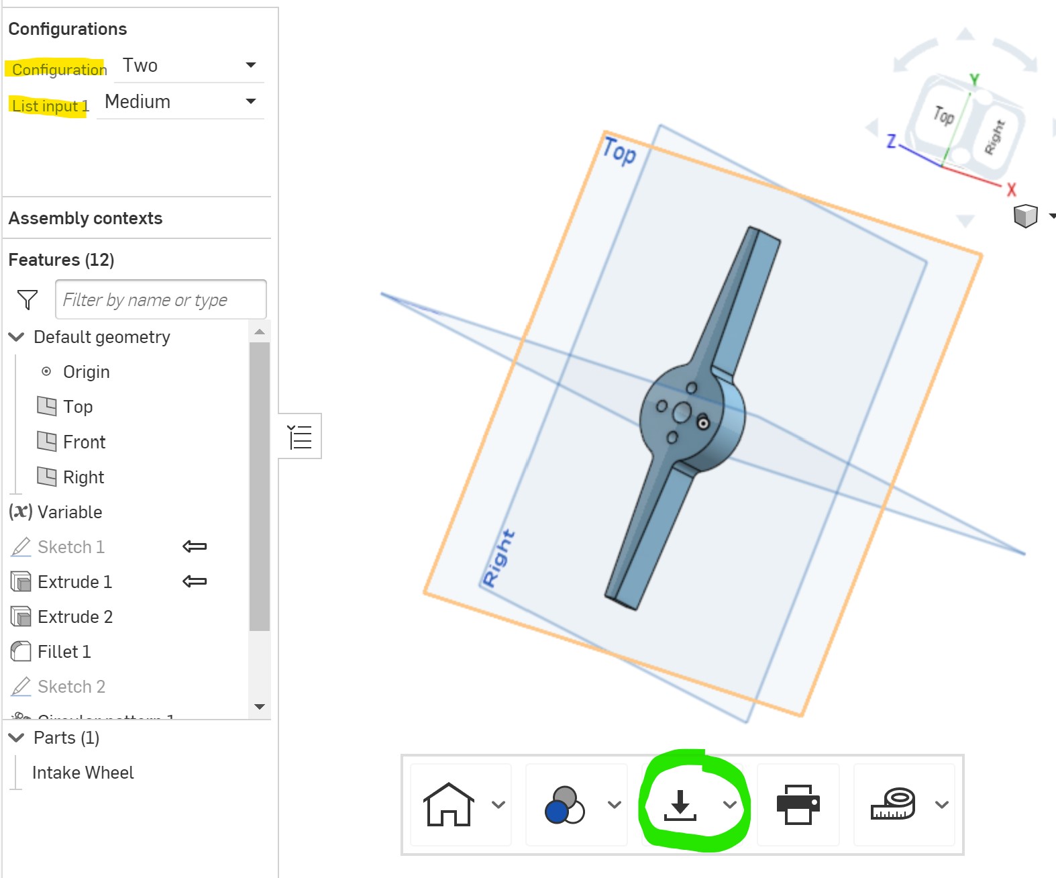Click the view cube upward rotate arrow
This screenshot has width=1056, height=878.
[x=965, y=34]
